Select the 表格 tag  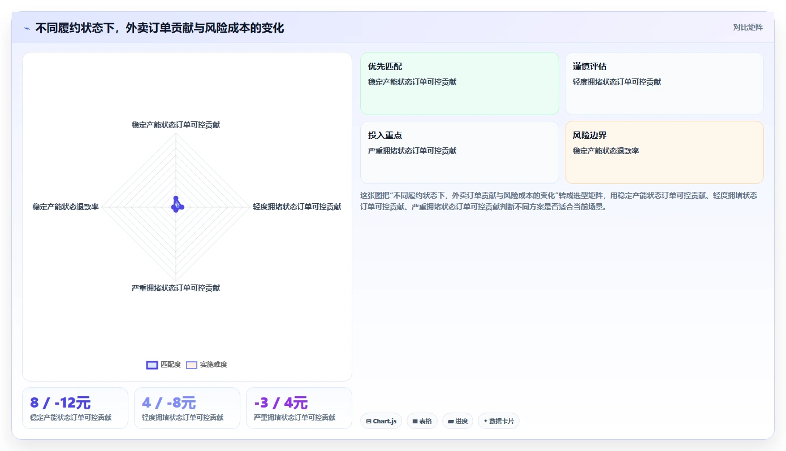(x=422, y=421)
